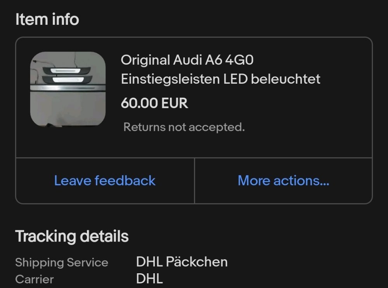
Task: Click the 60.00 EUR price
Action: (154, 103)
